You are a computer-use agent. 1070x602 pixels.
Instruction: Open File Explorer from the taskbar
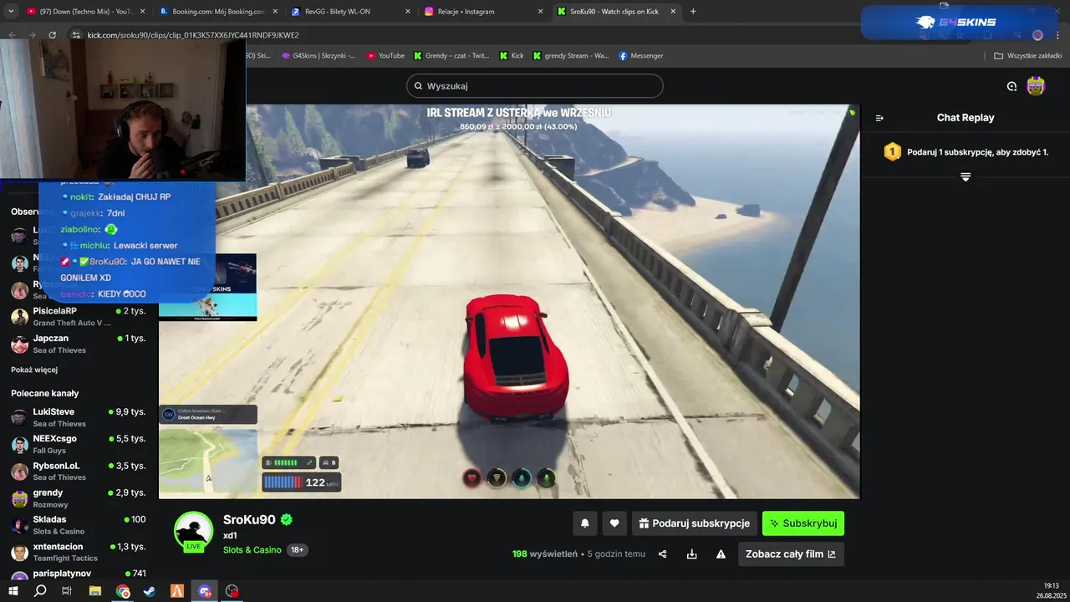95,591
